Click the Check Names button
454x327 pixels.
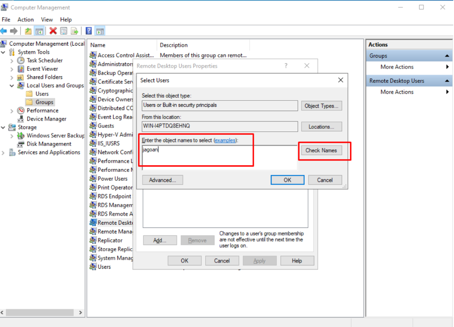[x=321, y=150]
